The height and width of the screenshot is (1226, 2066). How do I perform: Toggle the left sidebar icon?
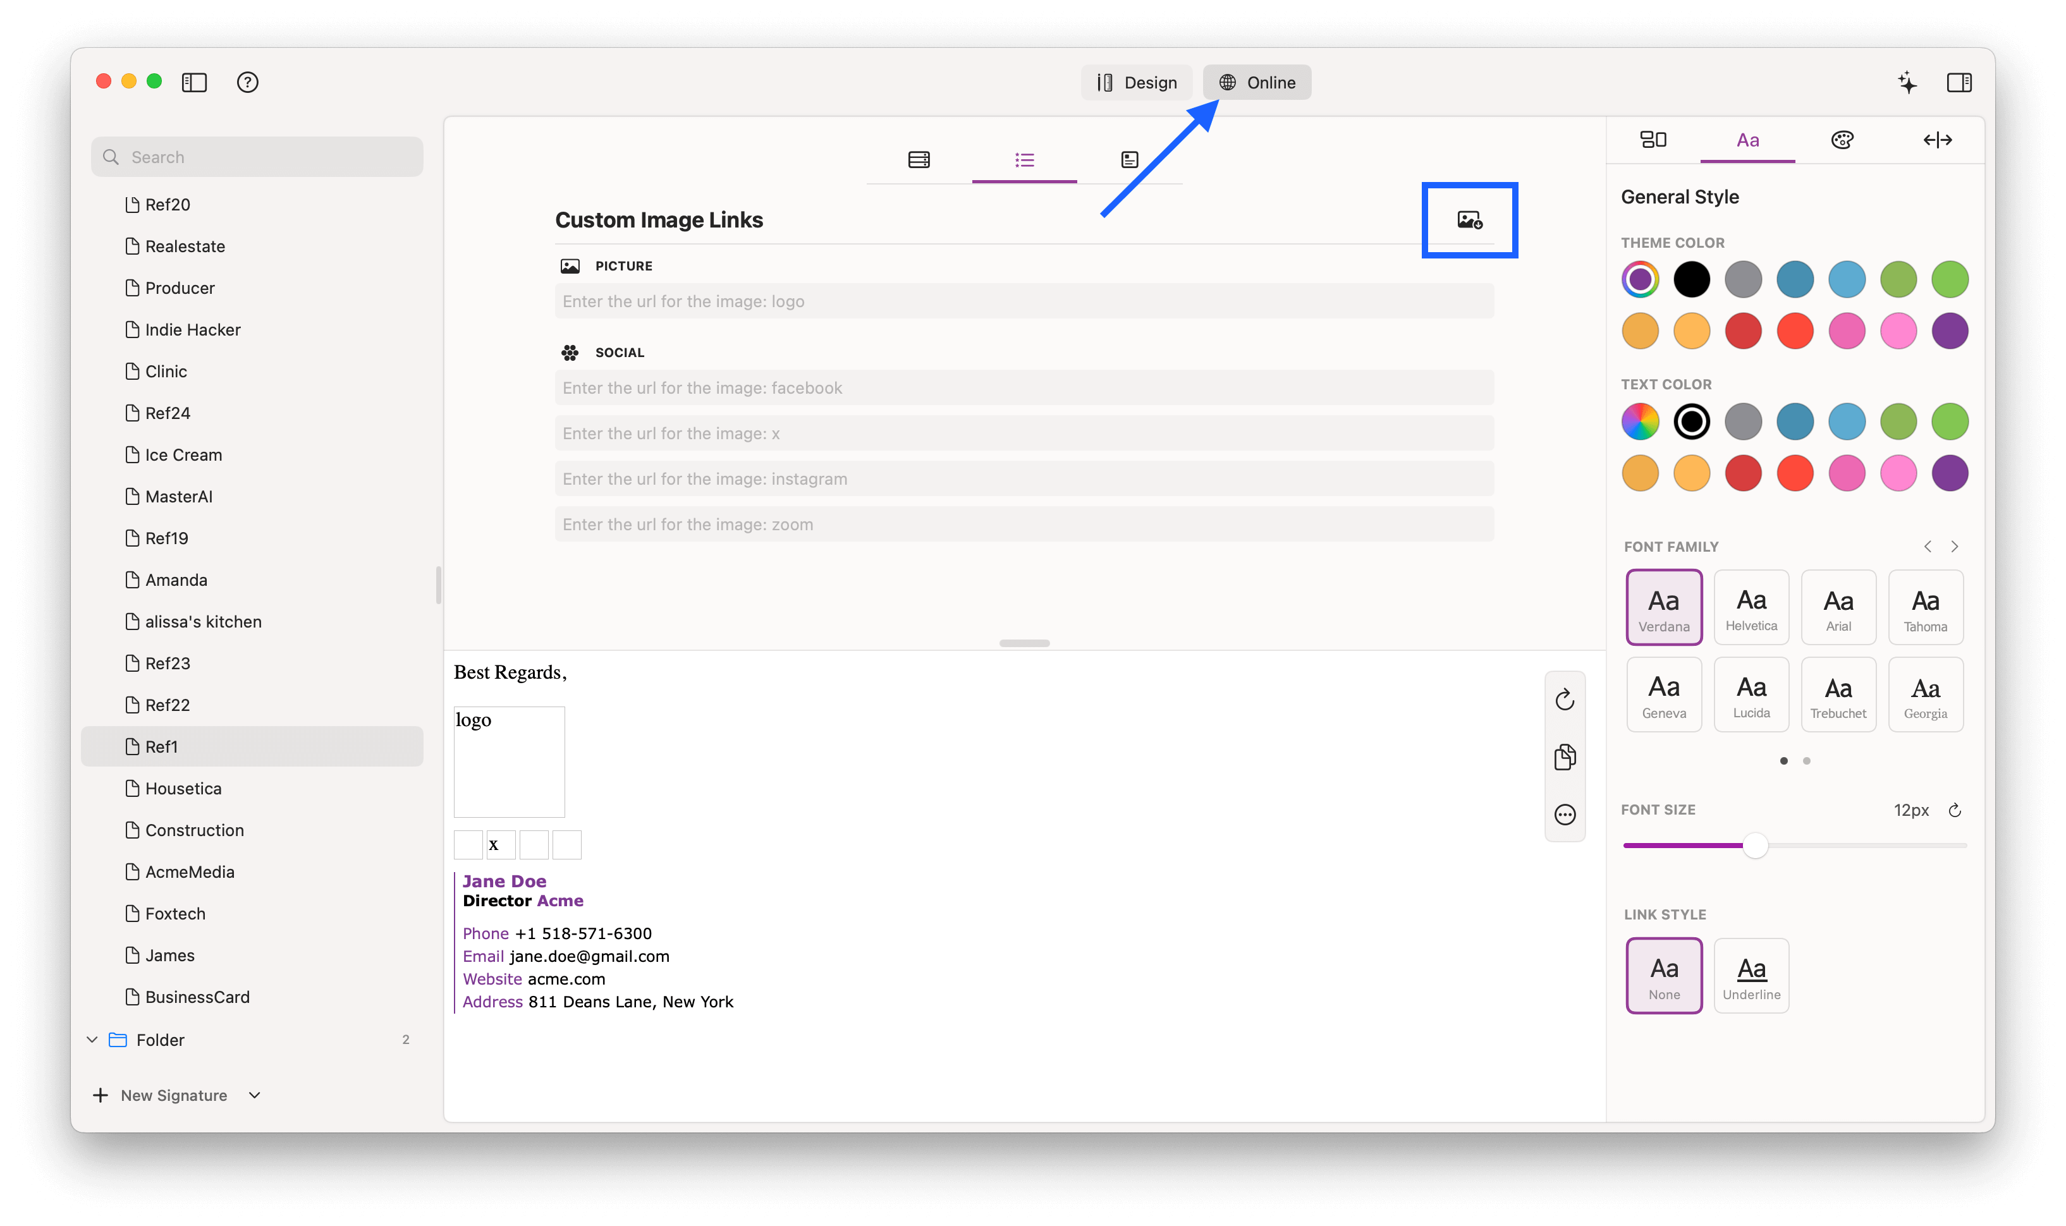(194, 82)
